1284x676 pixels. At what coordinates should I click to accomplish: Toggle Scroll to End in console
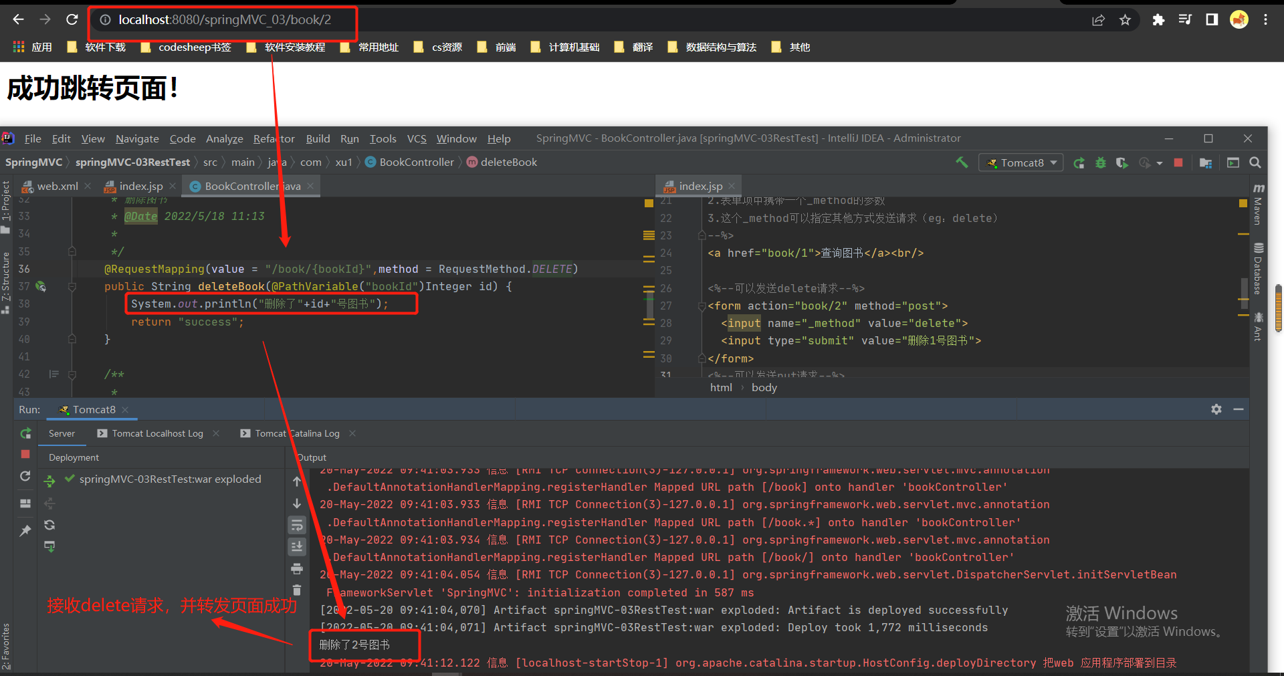(x=297, y=547)
